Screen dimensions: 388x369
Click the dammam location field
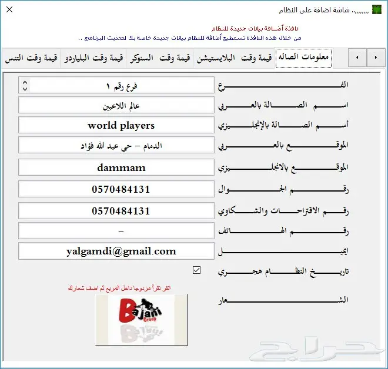point(116,167)
